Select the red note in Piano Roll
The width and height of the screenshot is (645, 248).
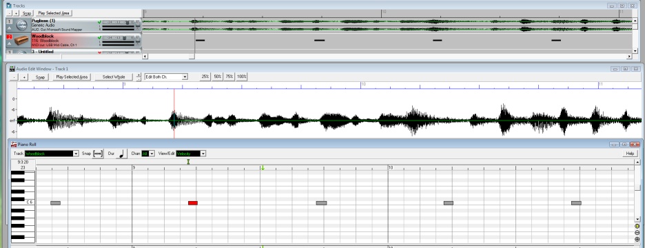(x=193, y=203)
